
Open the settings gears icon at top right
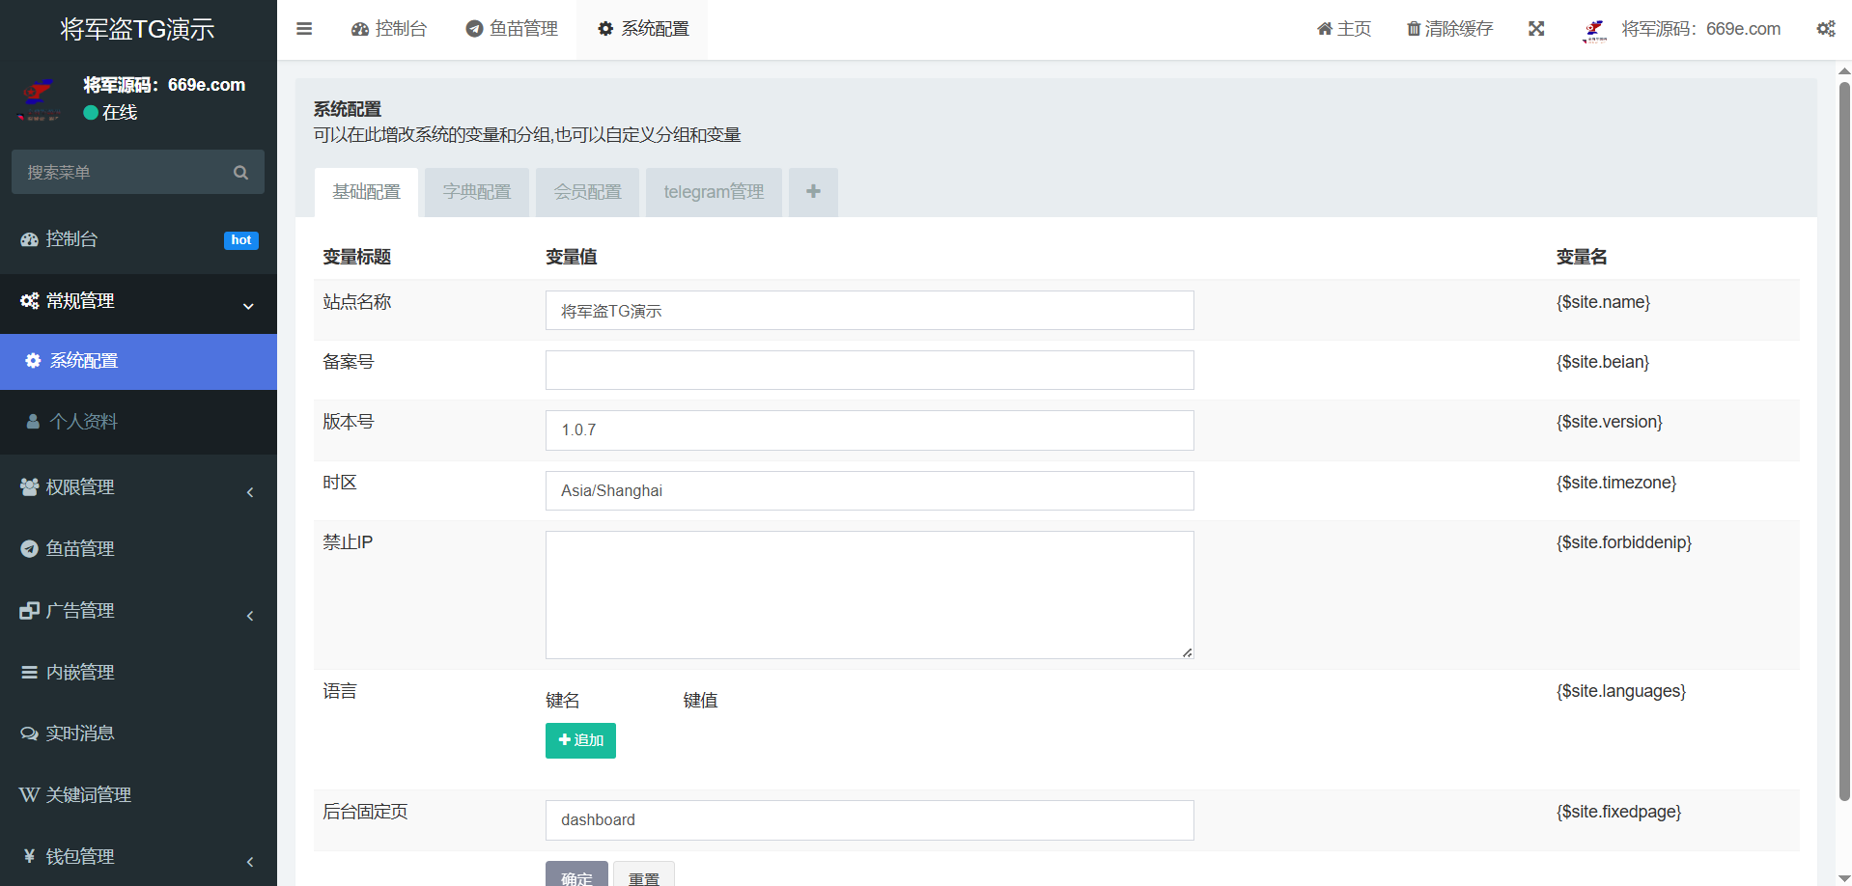point(1825,29)
